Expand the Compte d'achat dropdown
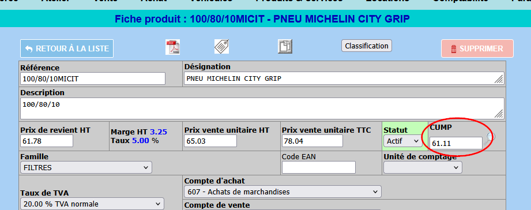531x210 pixels. pos(283,192)
